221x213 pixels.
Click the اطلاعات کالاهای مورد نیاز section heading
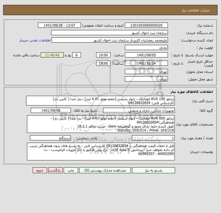192,92
